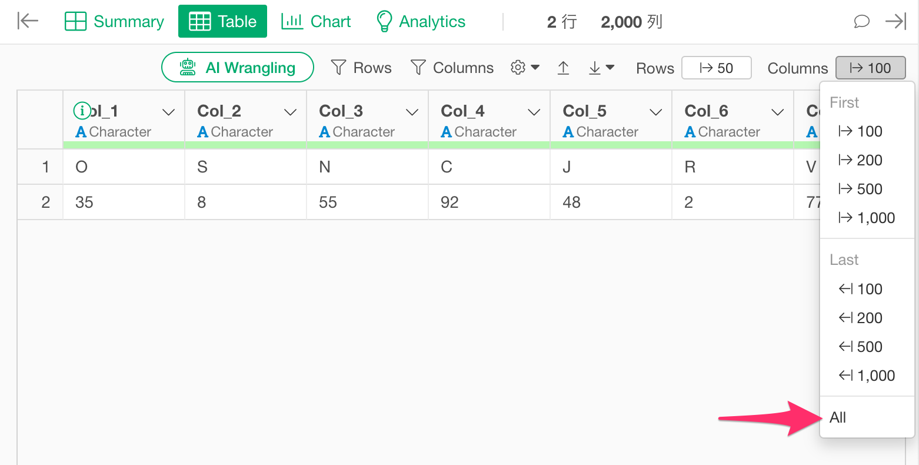Open the Rows limit 50 dropdown
The height and width of the screenshot is (465, 919).
[716, 68]
